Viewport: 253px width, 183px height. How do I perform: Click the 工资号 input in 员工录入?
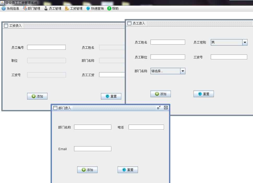(x=229, y=57)
